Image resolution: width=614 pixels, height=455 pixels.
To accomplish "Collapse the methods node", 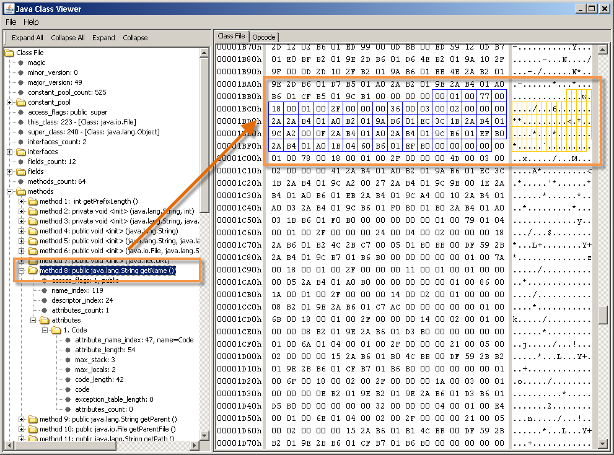I will (9, 191).
